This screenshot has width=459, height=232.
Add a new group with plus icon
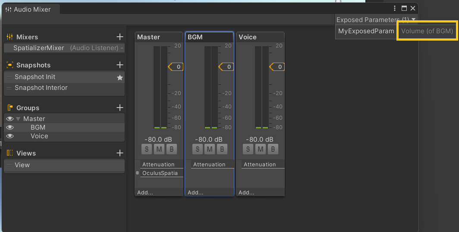(x=120, y=108)
